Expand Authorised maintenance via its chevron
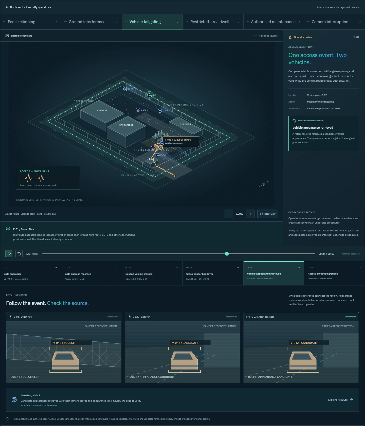The height and width of the screenshot is (426, 365). point(299,22)
